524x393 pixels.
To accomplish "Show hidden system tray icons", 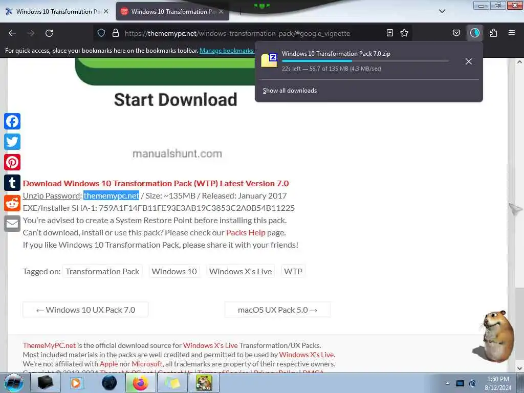I will [447, 383].
